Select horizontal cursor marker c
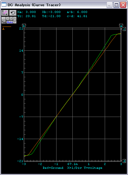 [124, 29]
